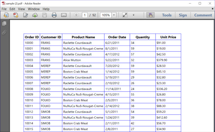Open the Help menu
The height and width of the screenshot is (132, 215).
[x=46, y=9]
